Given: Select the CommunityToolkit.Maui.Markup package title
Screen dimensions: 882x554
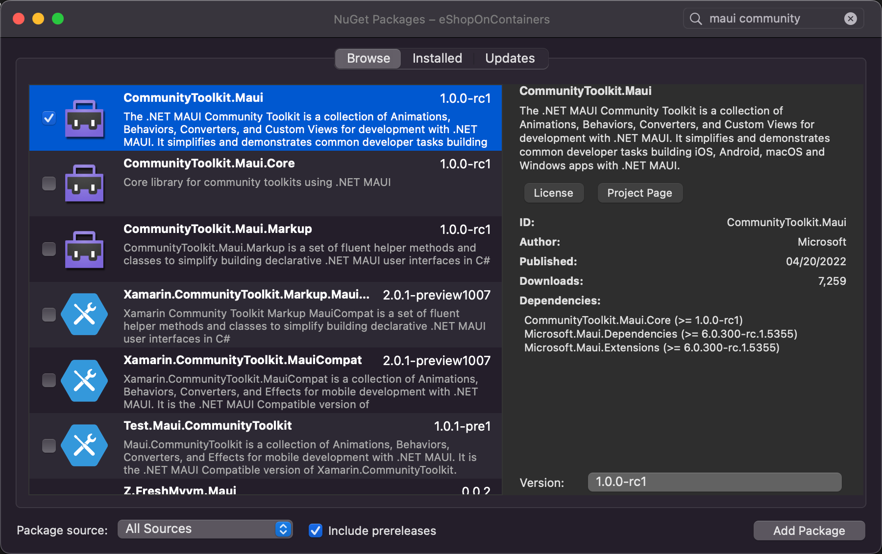Looking at the screenshot, I should (218, 229).
